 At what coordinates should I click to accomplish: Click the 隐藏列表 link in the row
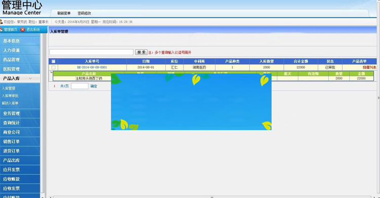[x=369, y=67]
